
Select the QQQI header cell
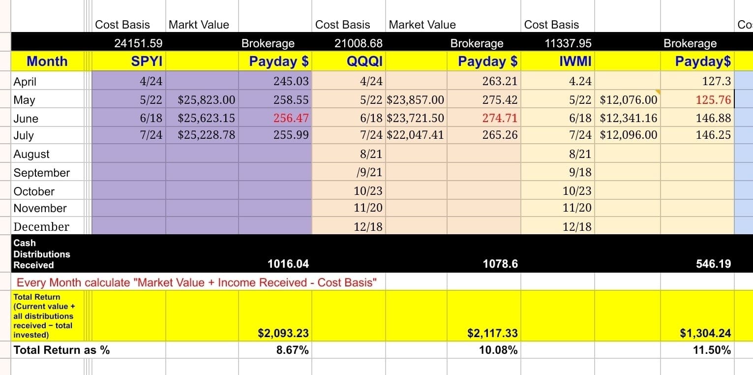click(x=349, y=62)
